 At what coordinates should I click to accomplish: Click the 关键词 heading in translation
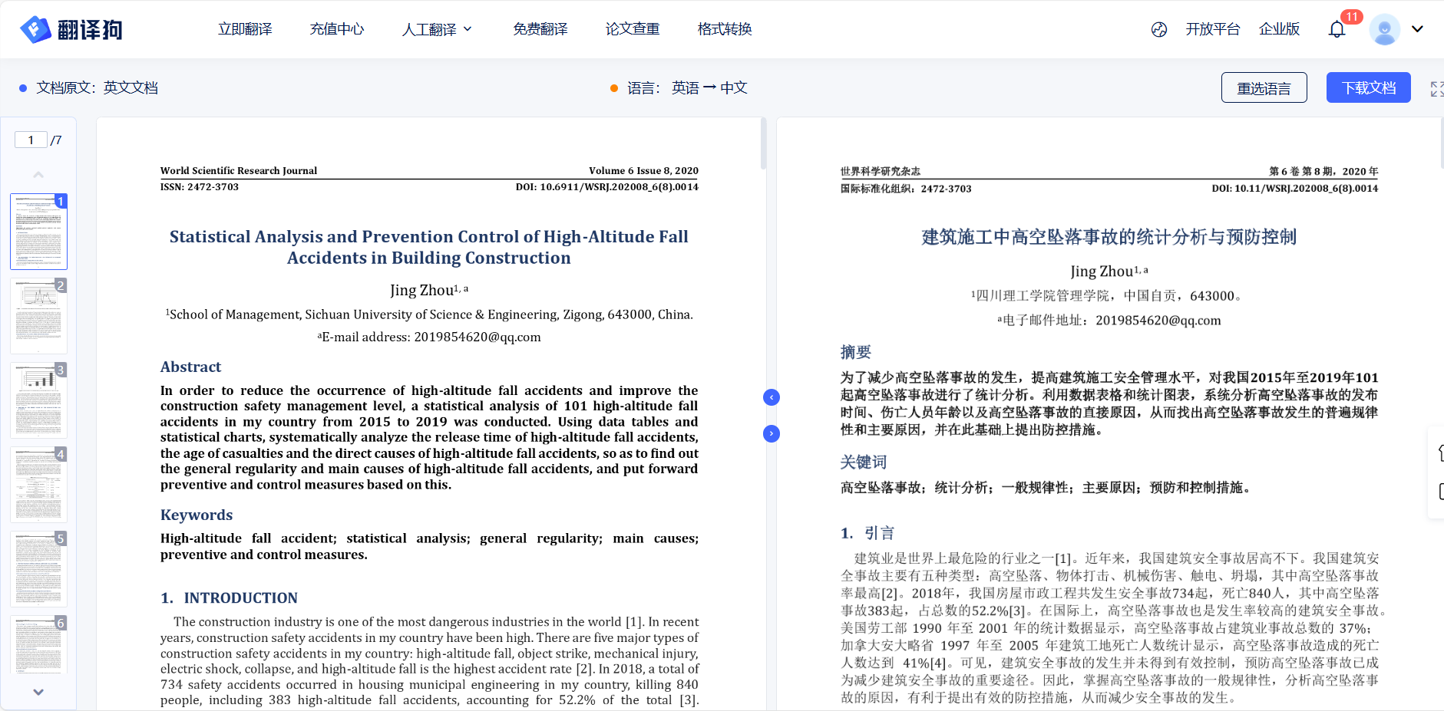tap(864, 462)
